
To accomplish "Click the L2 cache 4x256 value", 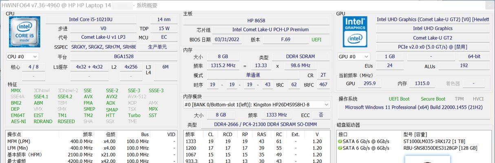I will (x=131, y=67).
